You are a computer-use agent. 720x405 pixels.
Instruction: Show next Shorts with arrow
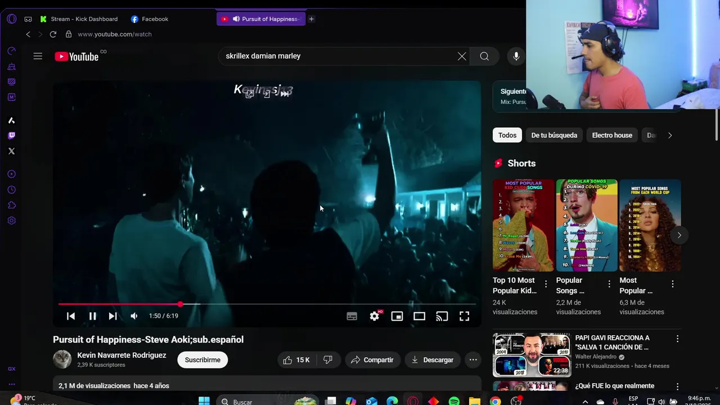pos(679,235)
